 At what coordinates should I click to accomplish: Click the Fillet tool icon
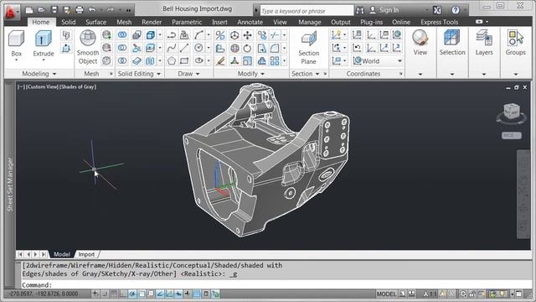(275, 48)
